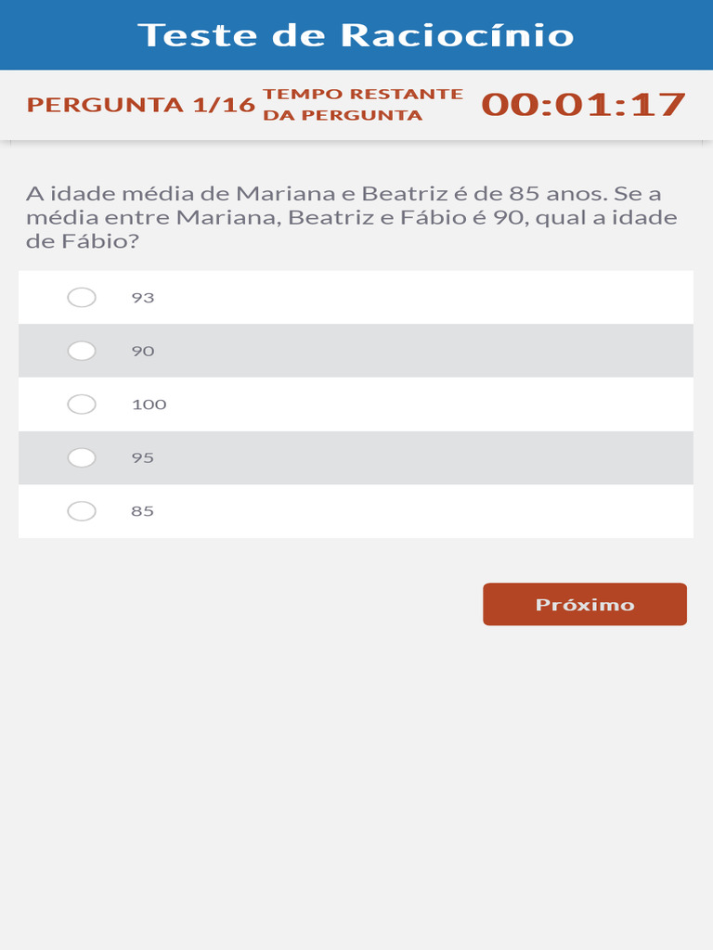Select the radio button for 85
Screen dimensions: 713x950
(82, 511)
